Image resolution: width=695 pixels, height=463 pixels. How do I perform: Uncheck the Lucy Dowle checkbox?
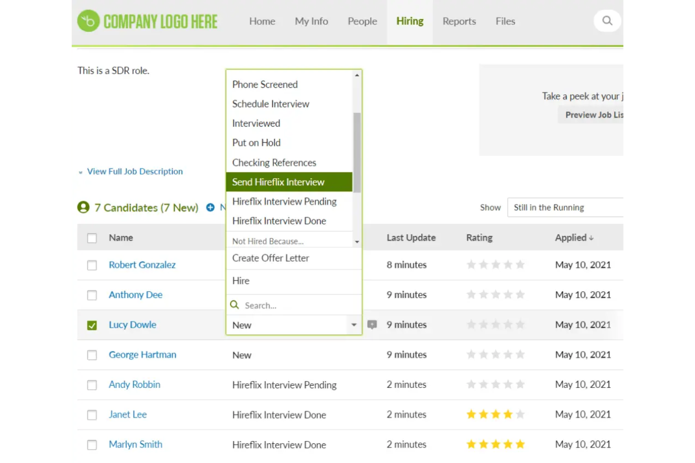coord(92,325)
